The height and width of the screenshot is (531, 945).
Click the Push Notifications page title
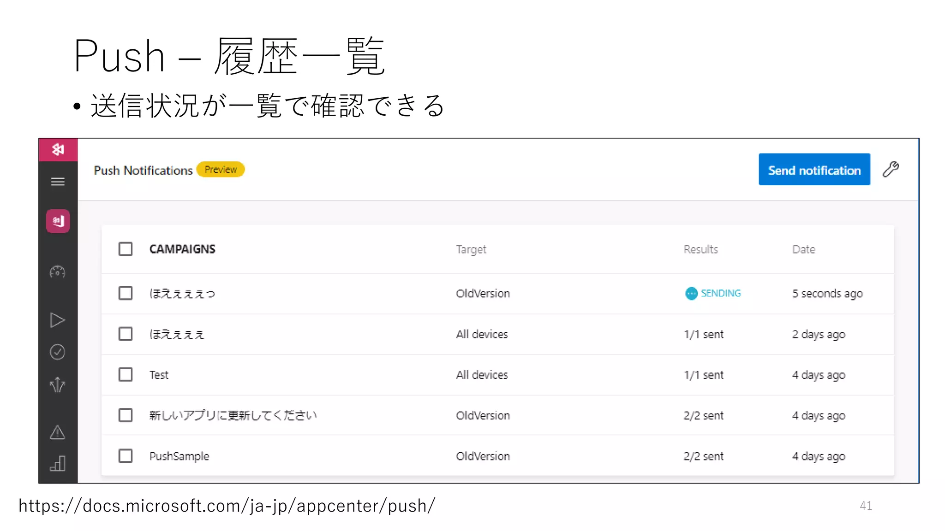(143, 170)
